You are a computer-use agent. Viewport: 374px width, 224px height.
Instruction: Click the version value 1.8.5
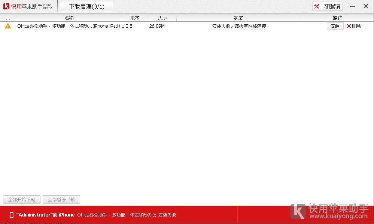tap(127, 26)
